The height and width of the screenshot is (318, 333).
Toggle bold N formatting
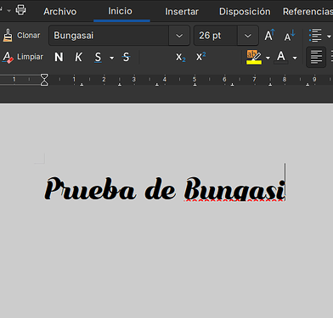[x=59, y=57]
